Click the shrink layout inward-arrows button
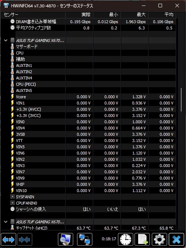This screenshot has width=186, height=248. click(x=25, y=240)
